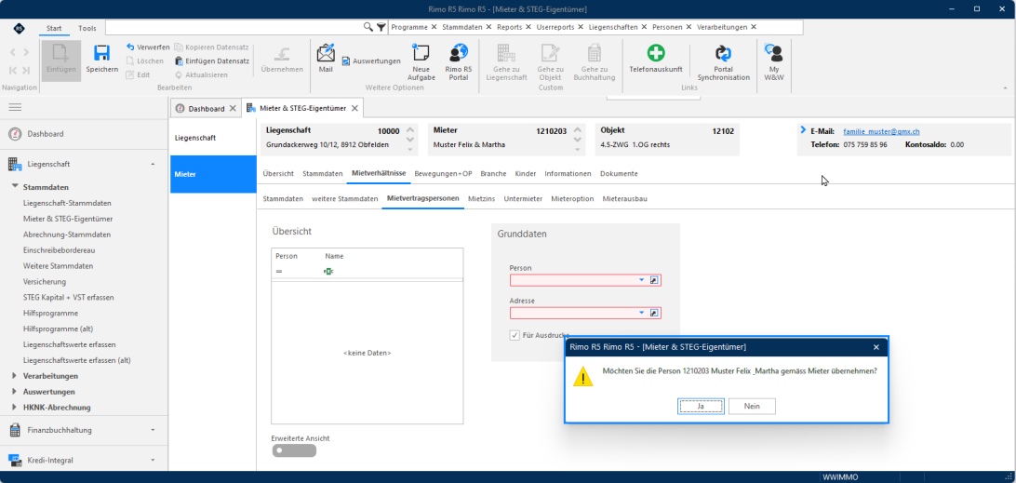1016x483 pixels.
Task: Select Liegenschaft in the side panel
Action: pos(213,138)
